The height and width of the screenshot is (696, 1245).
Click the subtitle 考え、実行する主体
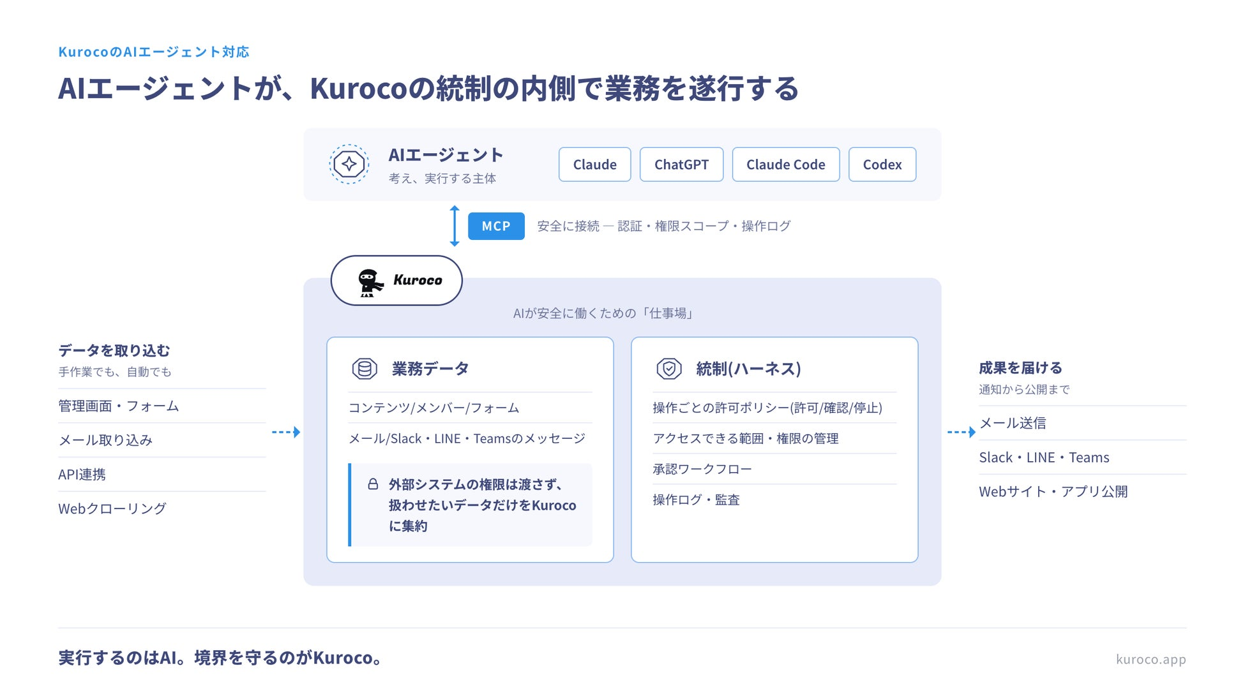click(442, 179)
